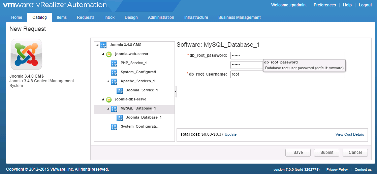Click the Contact us footer link
The width and height of the screenshot is (377, 174).
pyautogui.click(x=363, y=169)
